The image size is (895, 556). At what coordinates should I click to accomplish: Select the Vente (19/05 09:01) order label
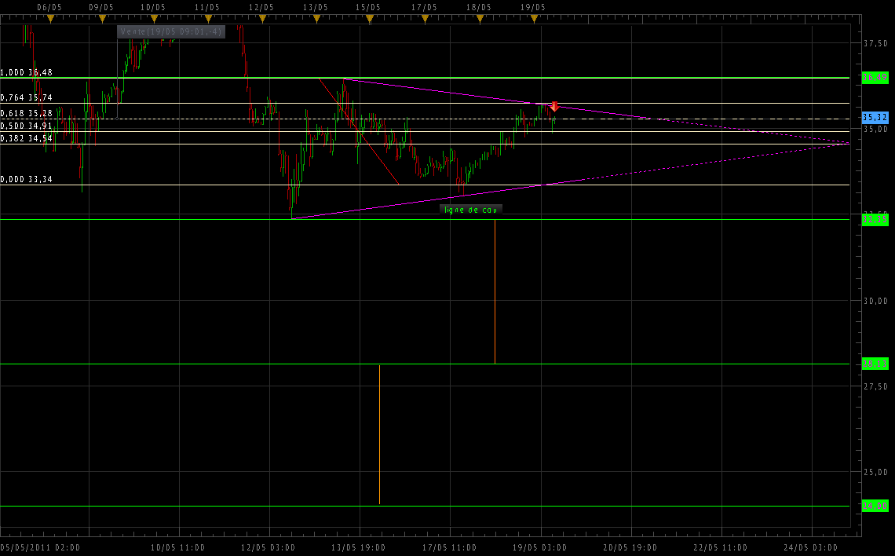tap(171, 32)
